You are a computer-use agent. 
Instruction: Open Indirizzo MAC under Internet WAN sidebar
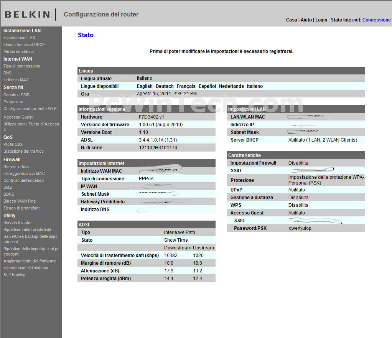pyautogui.click(x=16, y=80)
